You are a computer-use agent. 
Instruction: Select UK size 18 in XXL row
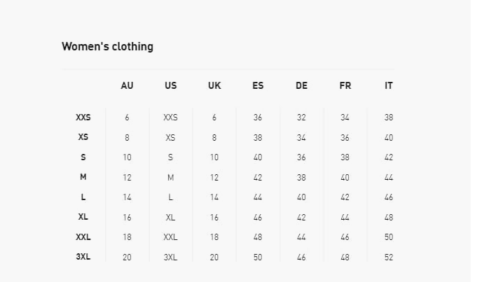[x=214, y=238]
